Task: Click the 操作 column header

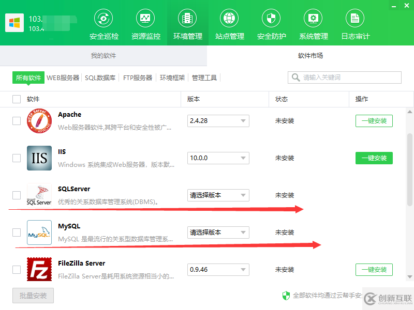Action: (361, 99)
